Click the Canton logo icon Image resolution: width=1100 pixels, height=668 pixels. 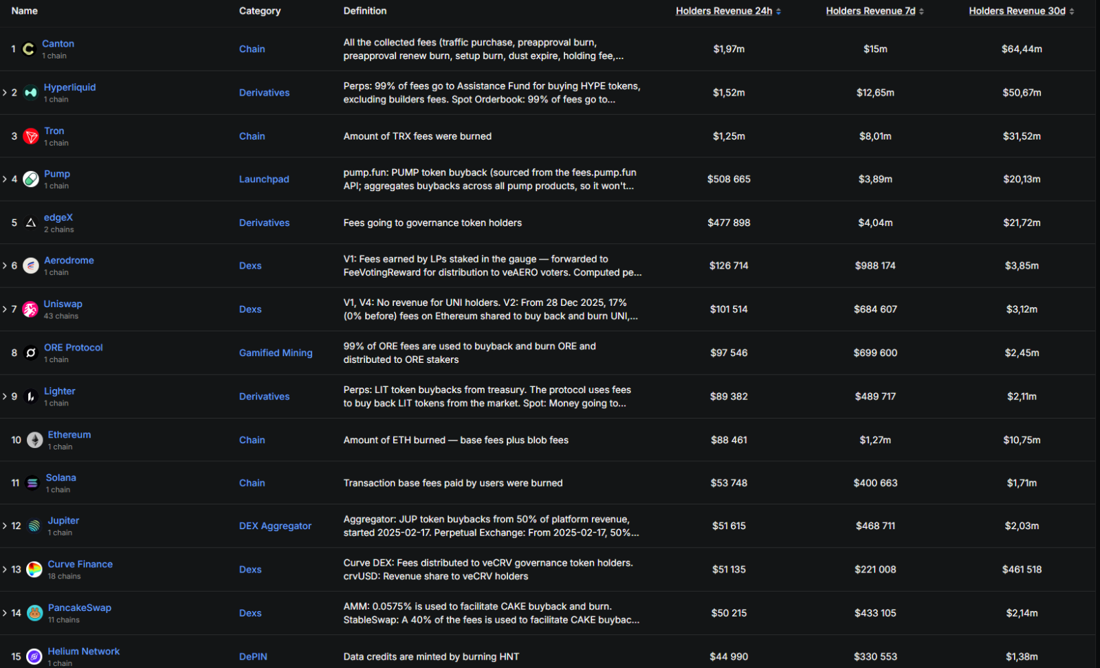(28, 49)
